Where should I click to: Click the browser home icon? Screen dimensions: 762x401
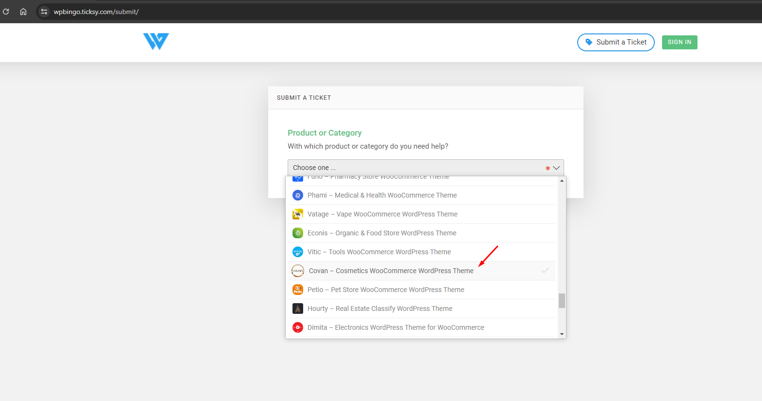[23, 12]
